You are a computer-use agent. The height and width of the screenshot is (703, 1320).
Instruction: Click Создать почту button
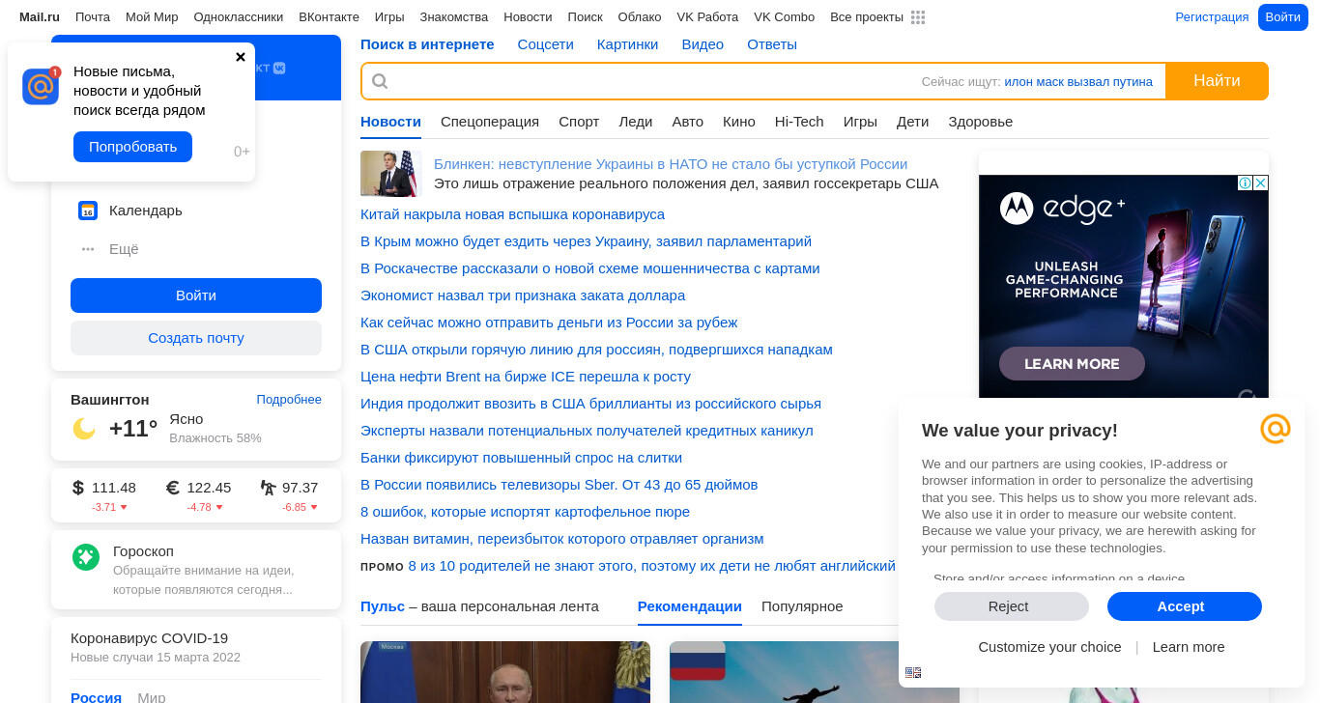tap(196, 338)
